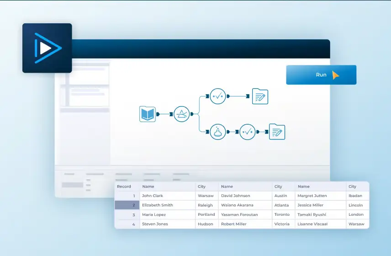Click the David Johnson cell

tap(235, 196)
